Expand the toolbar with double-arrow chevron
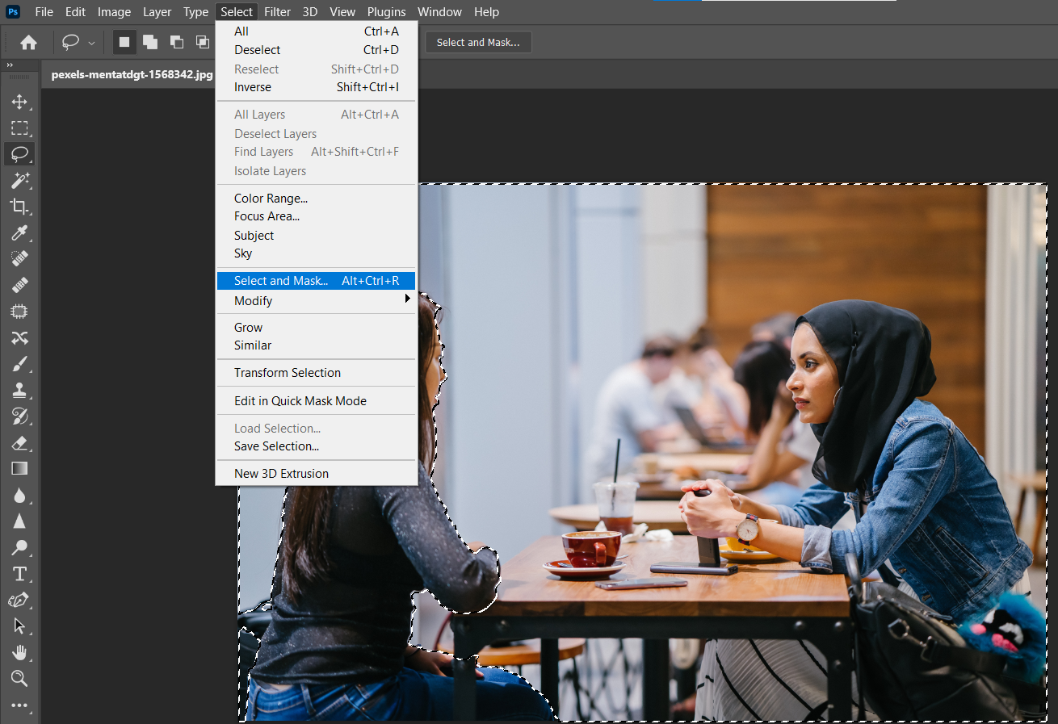 (x=10, y=65)
